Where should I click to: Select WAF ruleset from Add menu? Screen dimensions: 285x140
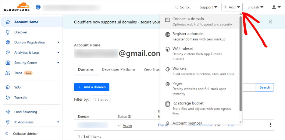click(x=200, y=54)
